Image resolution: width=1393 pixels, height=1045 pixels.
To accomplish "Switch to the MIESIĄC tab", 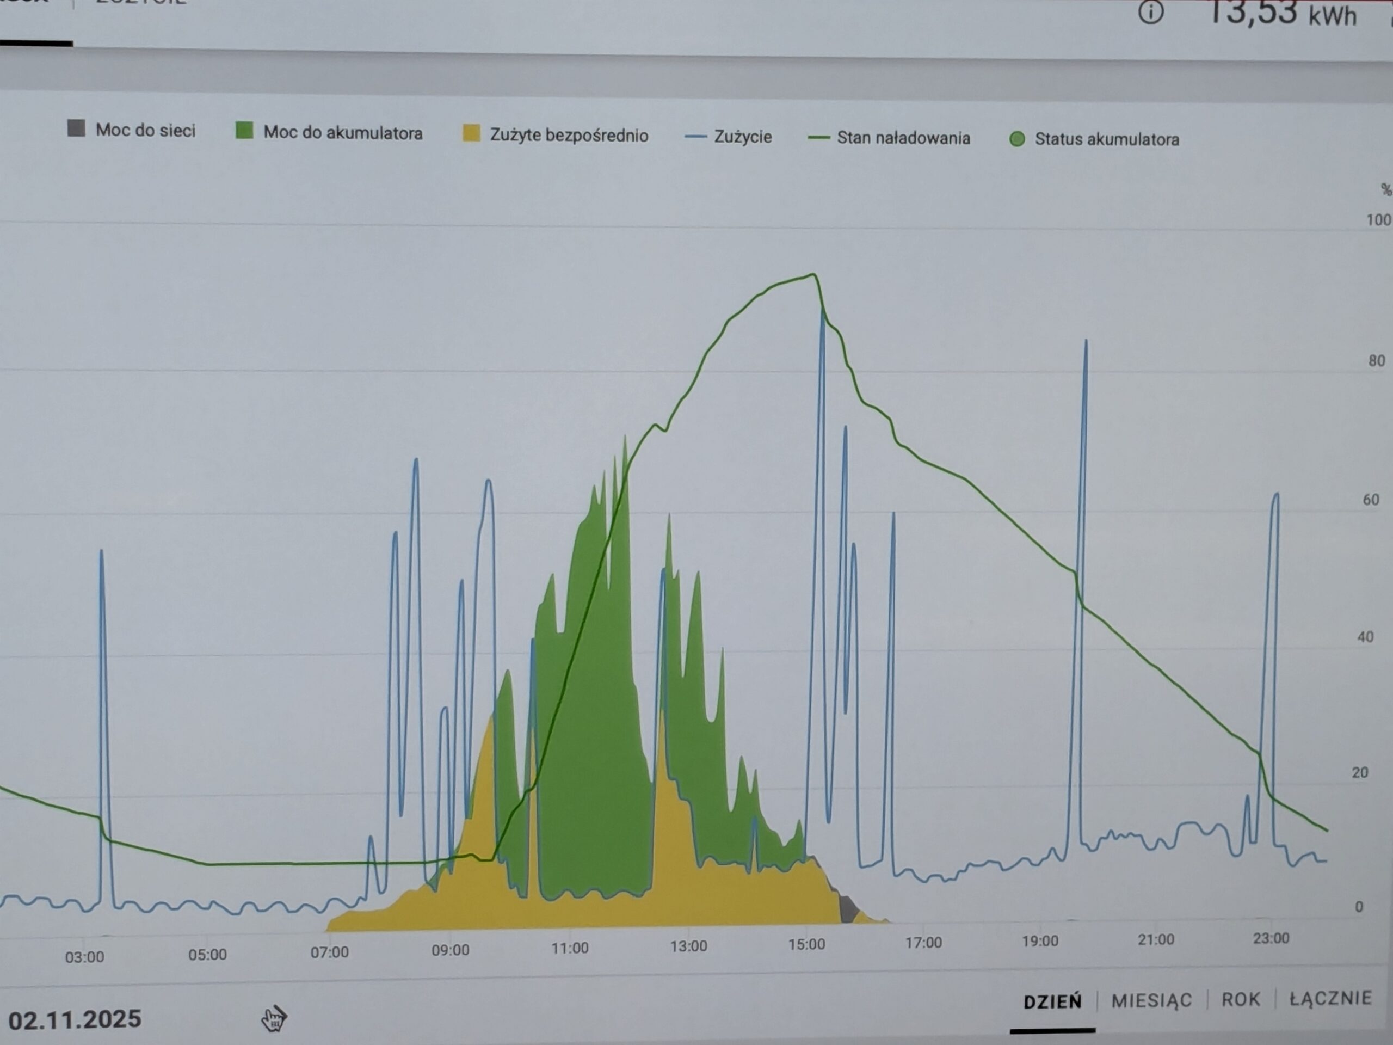I will click(x=1151, y=1000).
